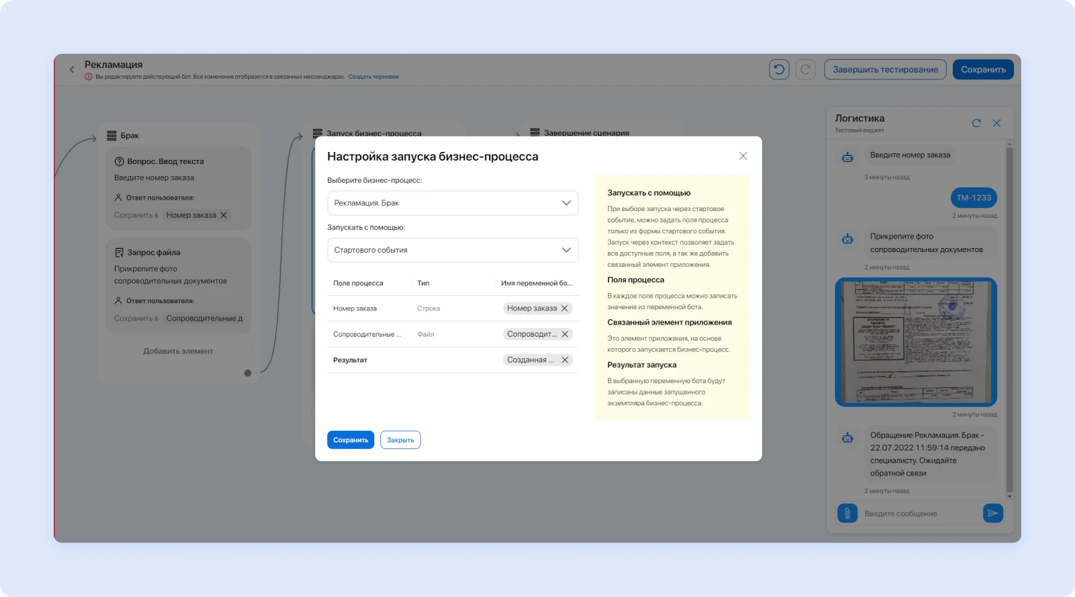Click Завершить тестирование button
The image size is (1075, 597).
click(885, 69)
